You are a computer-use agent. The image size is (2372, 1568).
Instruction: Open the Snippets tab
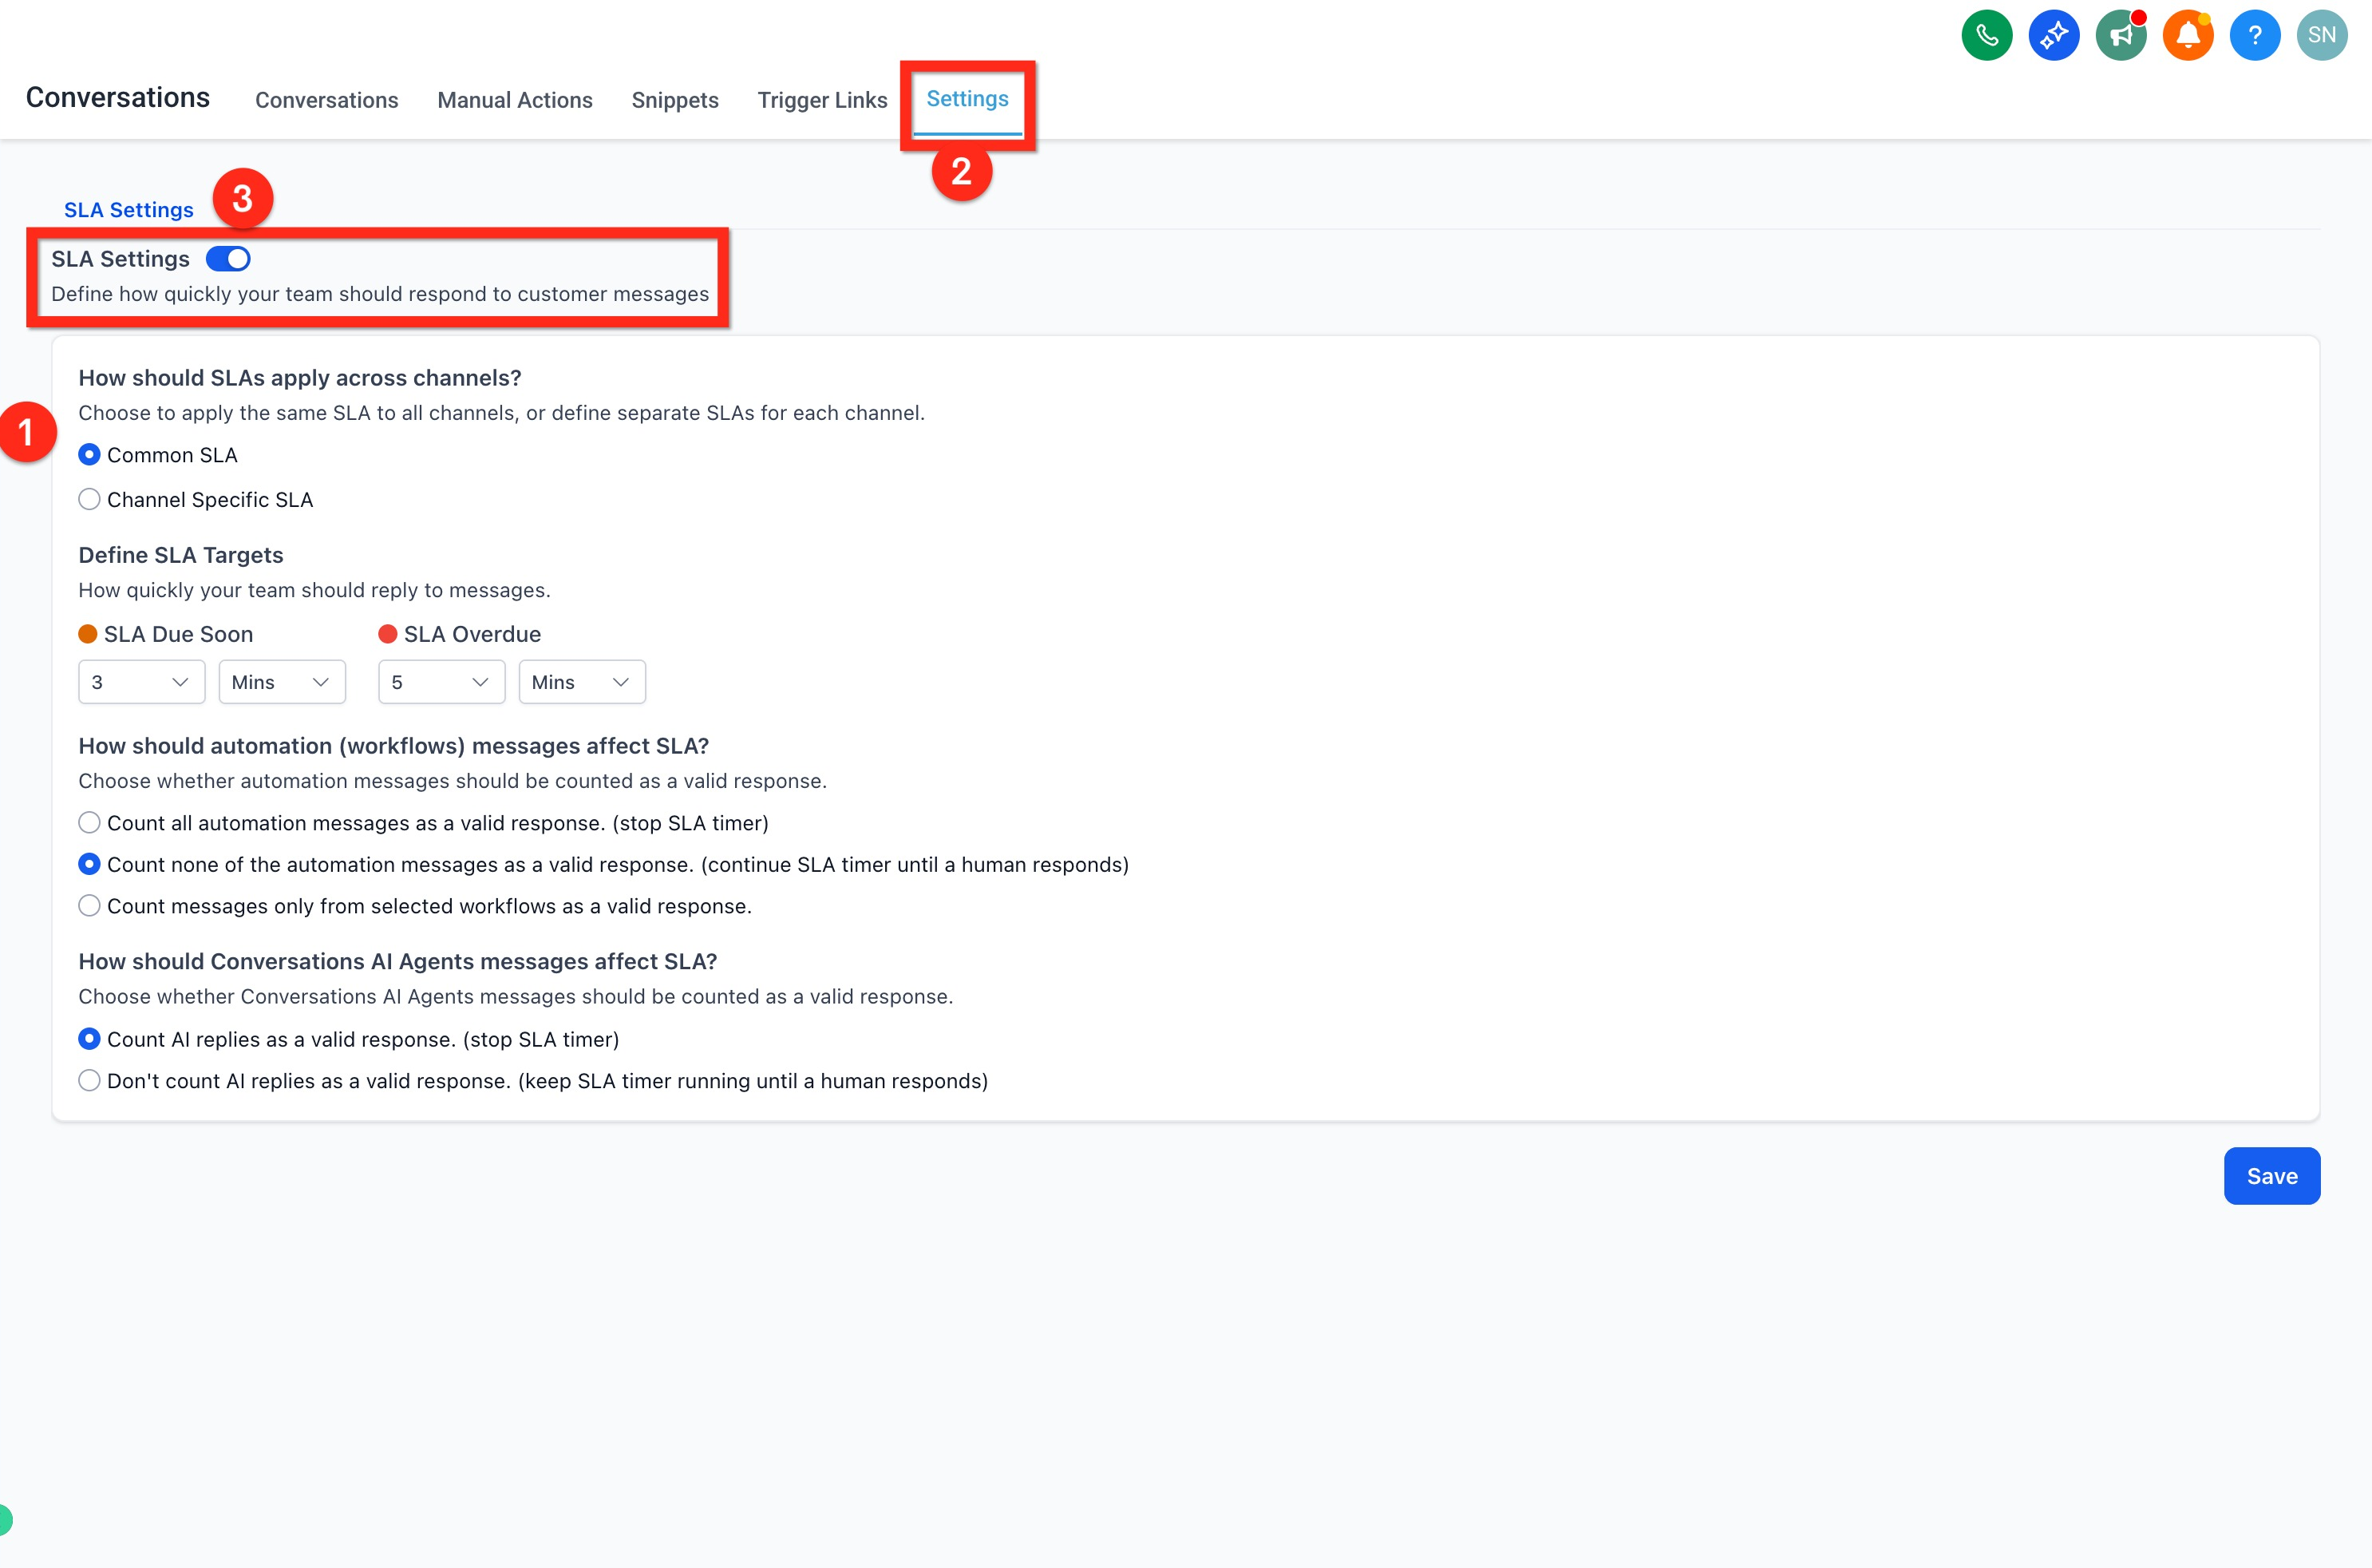[674, 100]
